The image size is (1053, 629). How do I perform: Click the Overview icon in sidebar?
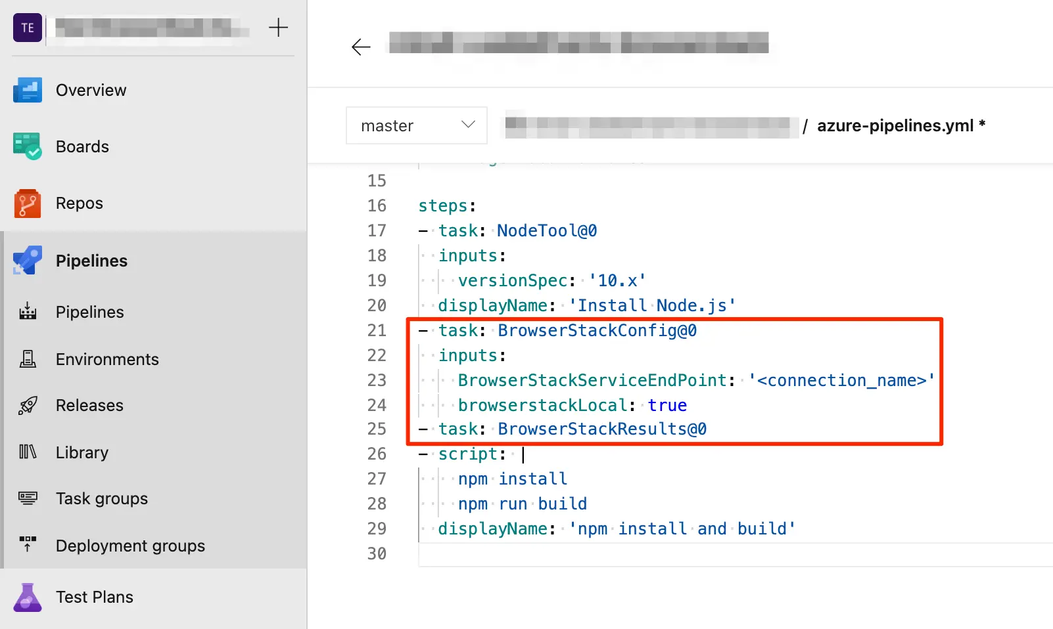[x=28, y=90]
